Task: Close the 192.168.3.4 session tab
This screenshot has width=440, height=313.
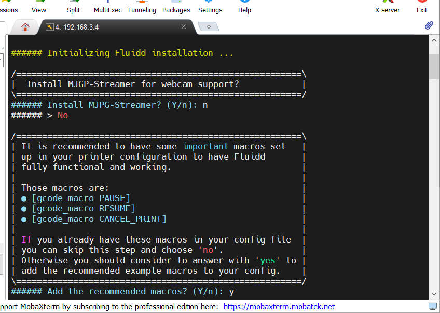Action: tap(184, 26)
